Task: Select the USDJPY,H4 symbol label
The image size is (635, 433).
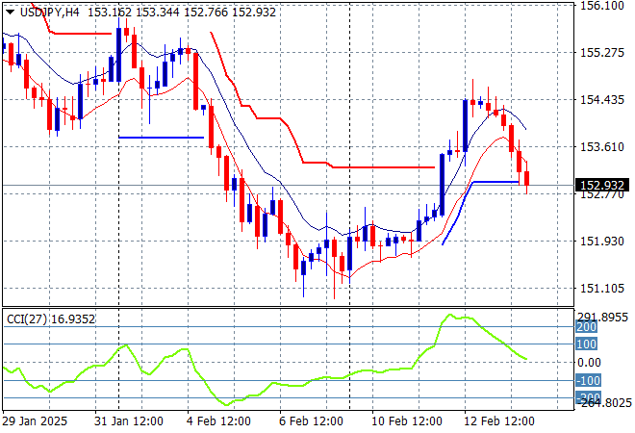Action: coord(49,13)
